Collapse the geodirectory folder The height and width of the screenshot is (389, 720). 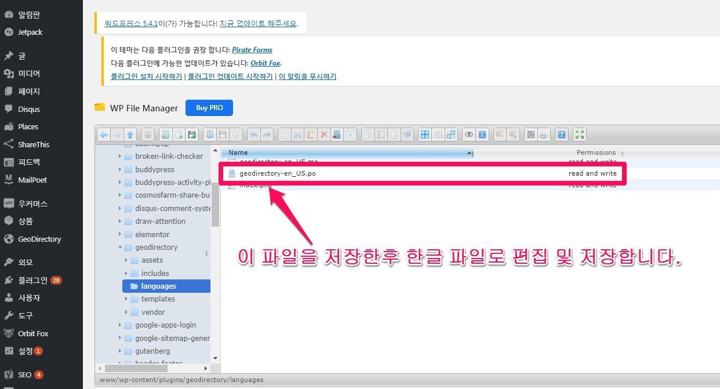point(120,247)
